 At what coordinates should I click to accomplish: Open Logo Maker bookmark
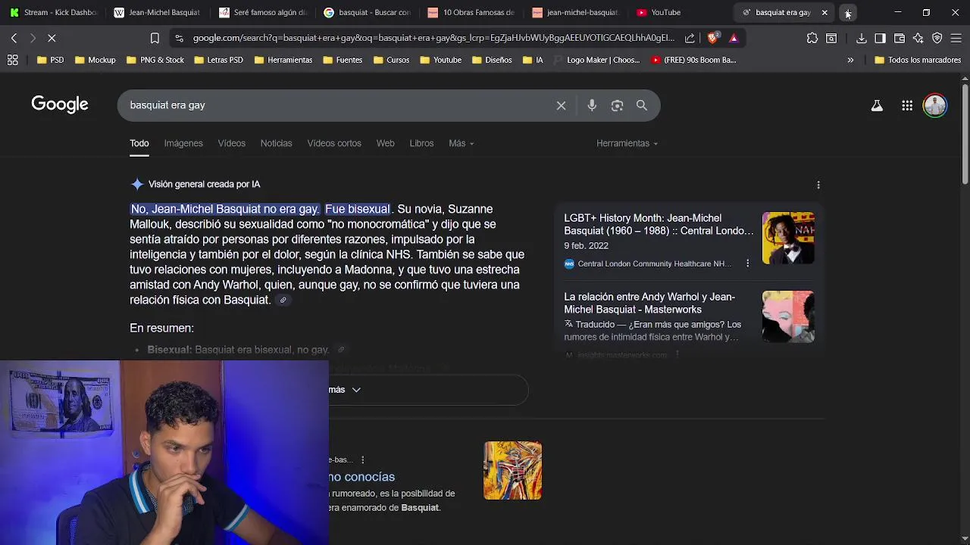(596, 60)
